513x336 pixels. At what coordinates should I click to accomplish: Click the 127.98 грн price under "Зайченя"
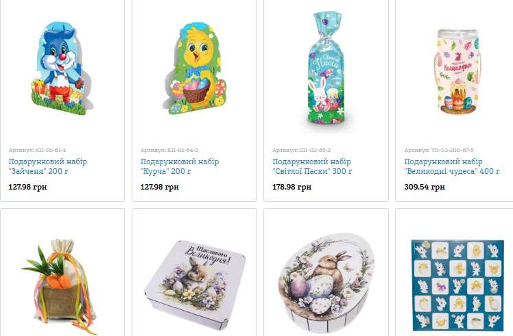[27, 187]
